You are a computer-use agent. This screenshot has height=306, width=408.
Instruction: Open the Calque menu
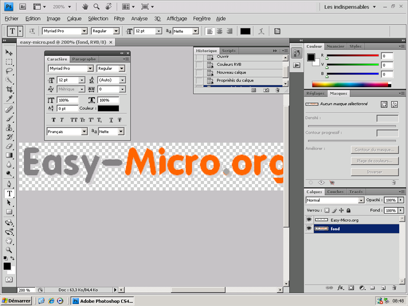point(74,18)
